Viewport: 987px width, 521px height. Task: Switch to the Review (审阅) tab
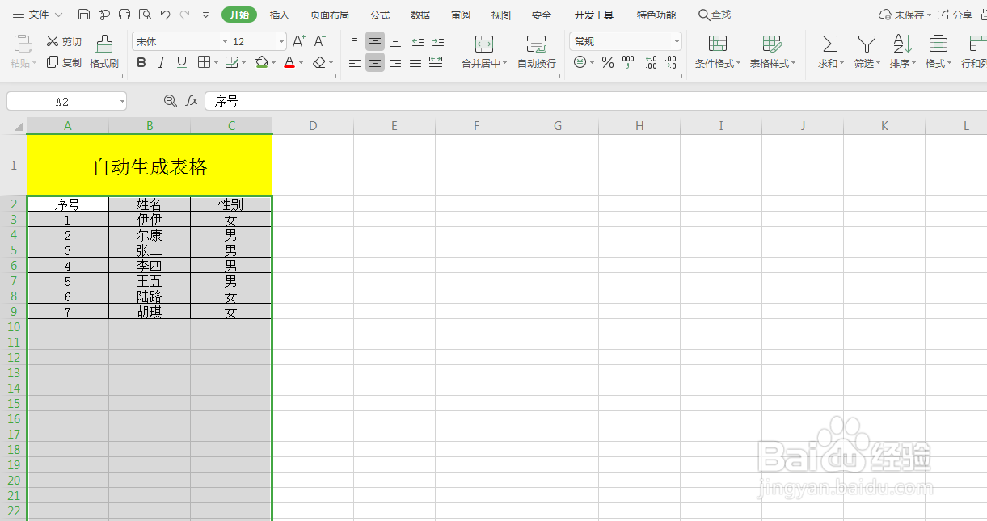(x=461, y=15)
